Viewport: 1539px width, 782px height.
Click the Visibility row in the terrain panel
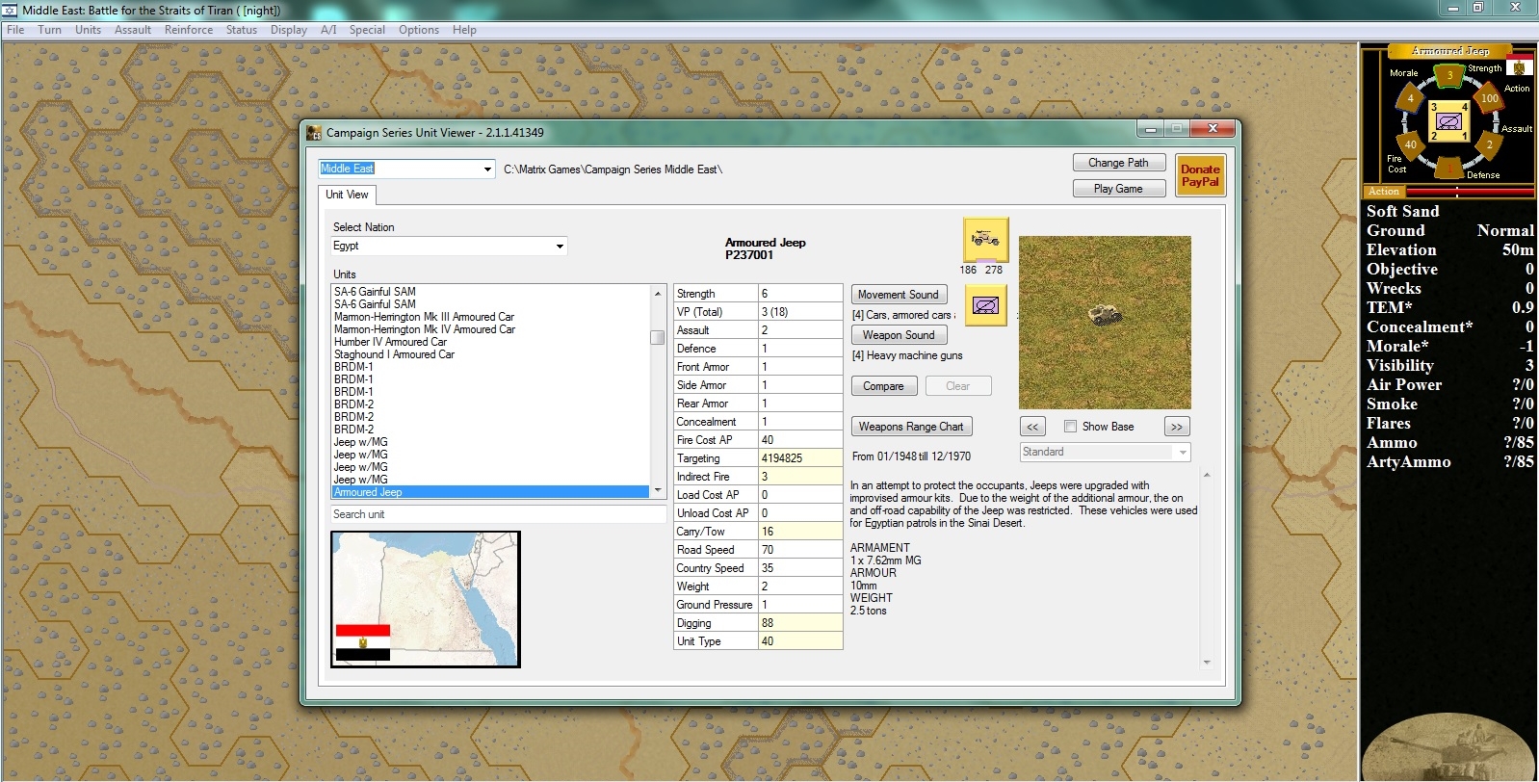(x=1449, y=366)
